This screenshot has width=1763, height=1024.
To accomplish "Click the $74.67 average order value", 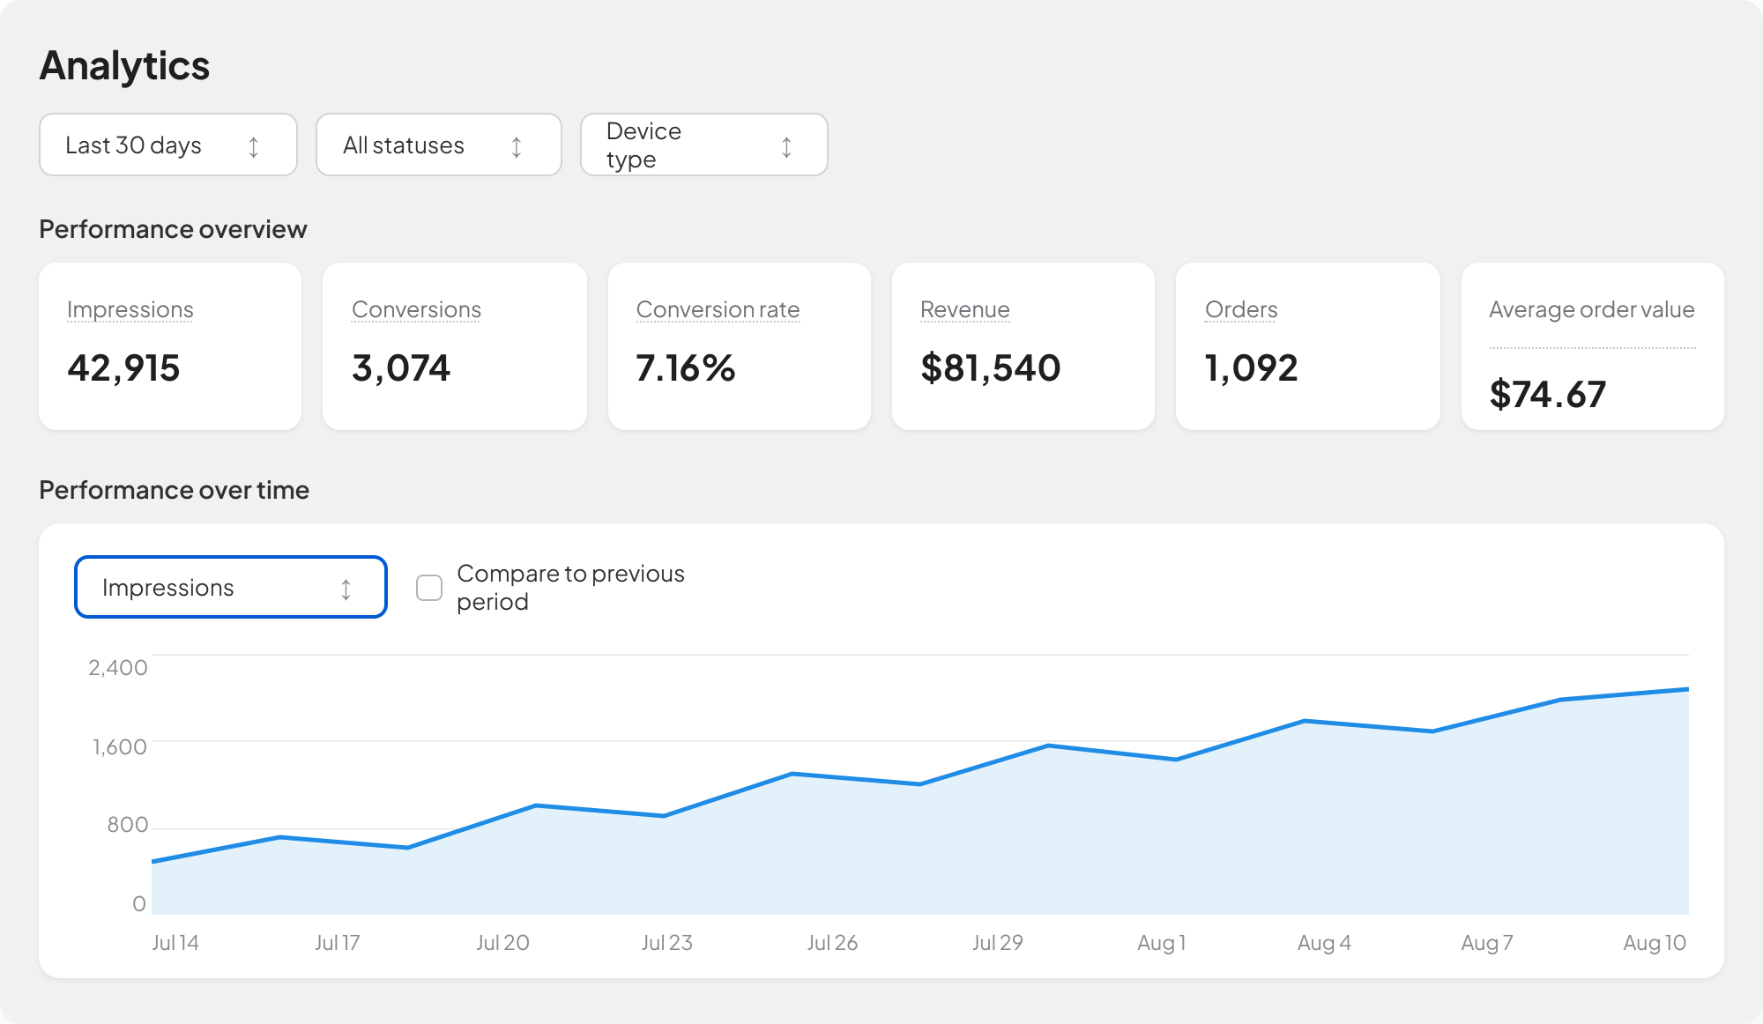I will (x=1548, y=394).
